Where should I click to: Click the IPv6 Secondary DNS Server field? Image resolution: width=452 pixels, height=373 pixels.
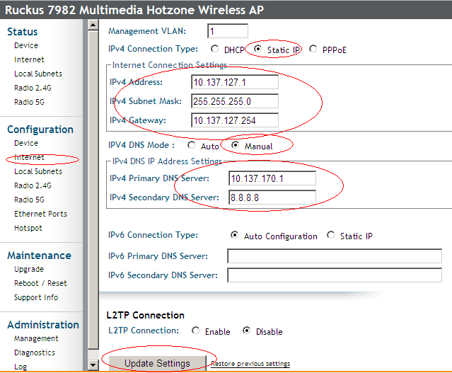pyautogui.click(x=335, y=275)
